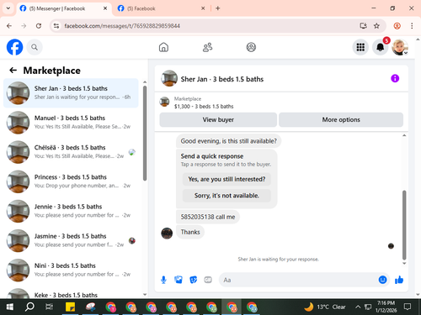The image size is (421, 315).
Task: Switch to the Messenger browser tab
Action: click(64, 8)
